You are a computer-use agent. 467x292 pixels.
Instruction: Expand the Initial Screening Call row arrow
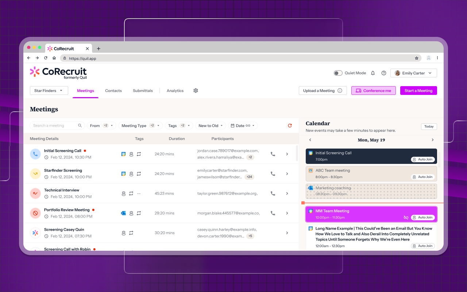pyautogui.click(x=287, y=154)
